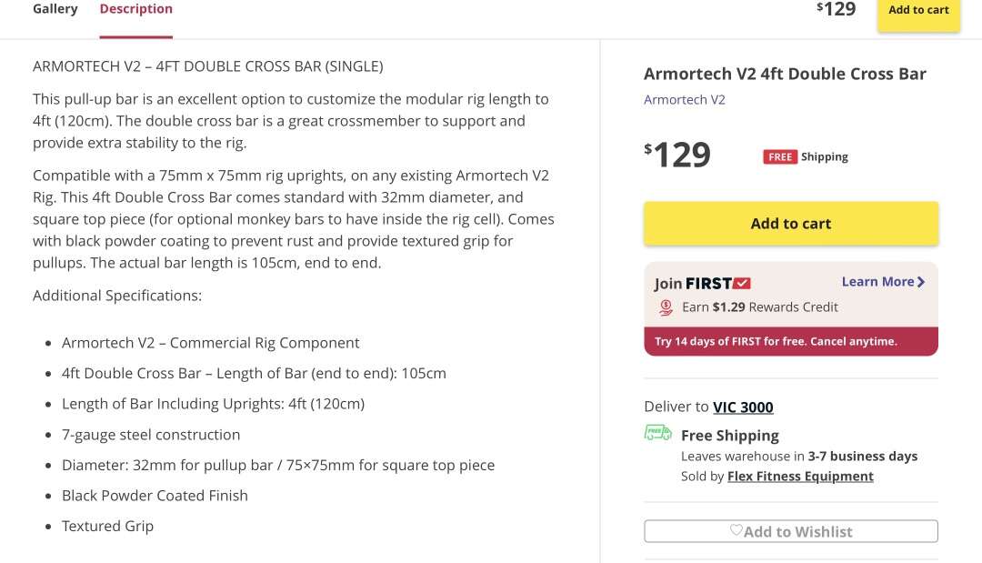Click the heart icon in wishlist button
The image size is (982, 563).
click(736, 530)
